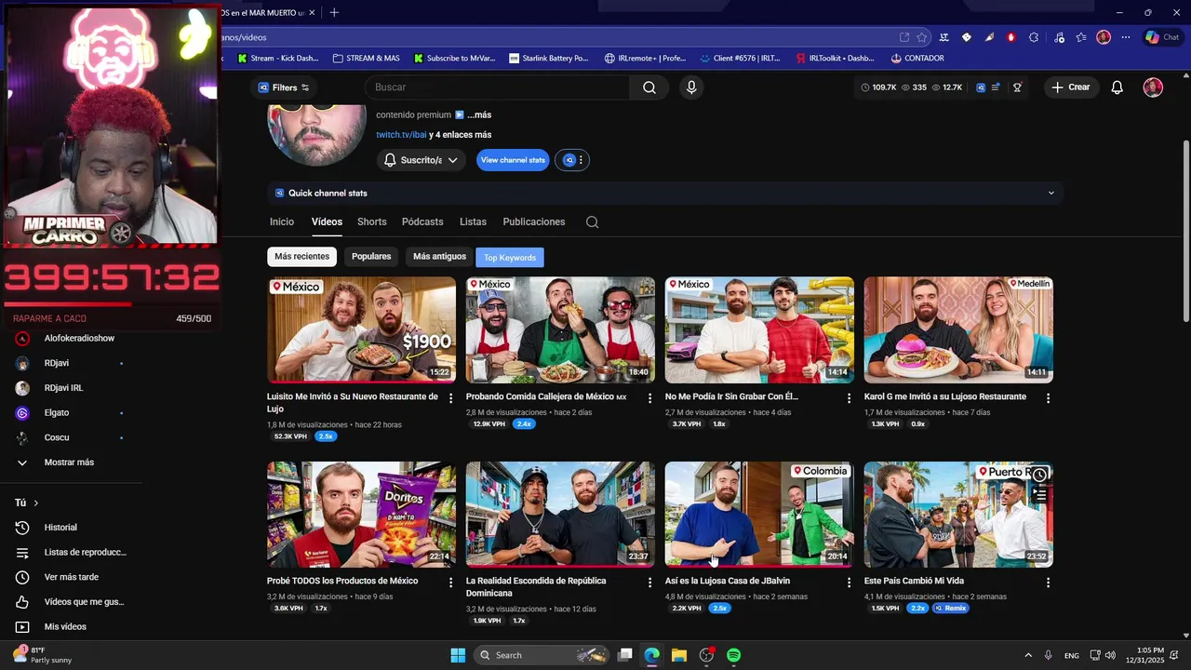This screenshot has height=670, width=1191.
Task: Open the YouTube account avatar menu
Action: pyautogui.click(x=1153, y=87)
